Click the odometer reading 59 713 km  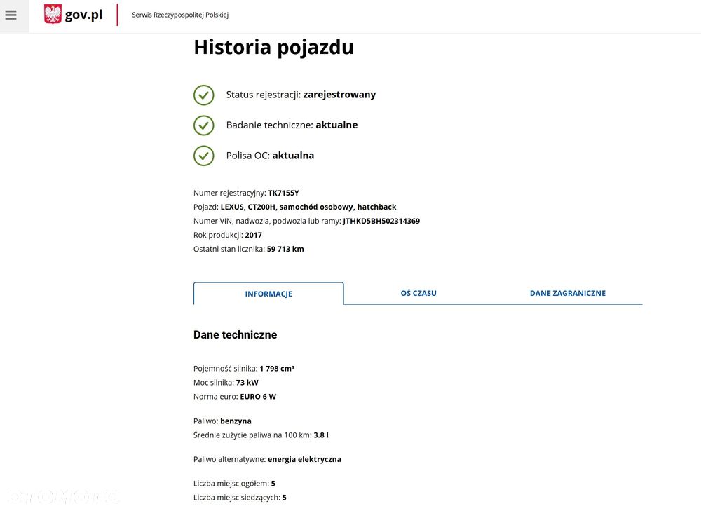pos(285,249)
